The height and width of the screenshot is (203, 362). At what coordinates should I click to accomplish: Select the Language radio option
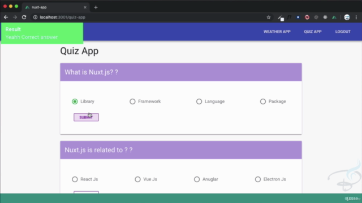pyautogui.click(x=199, y=101)
